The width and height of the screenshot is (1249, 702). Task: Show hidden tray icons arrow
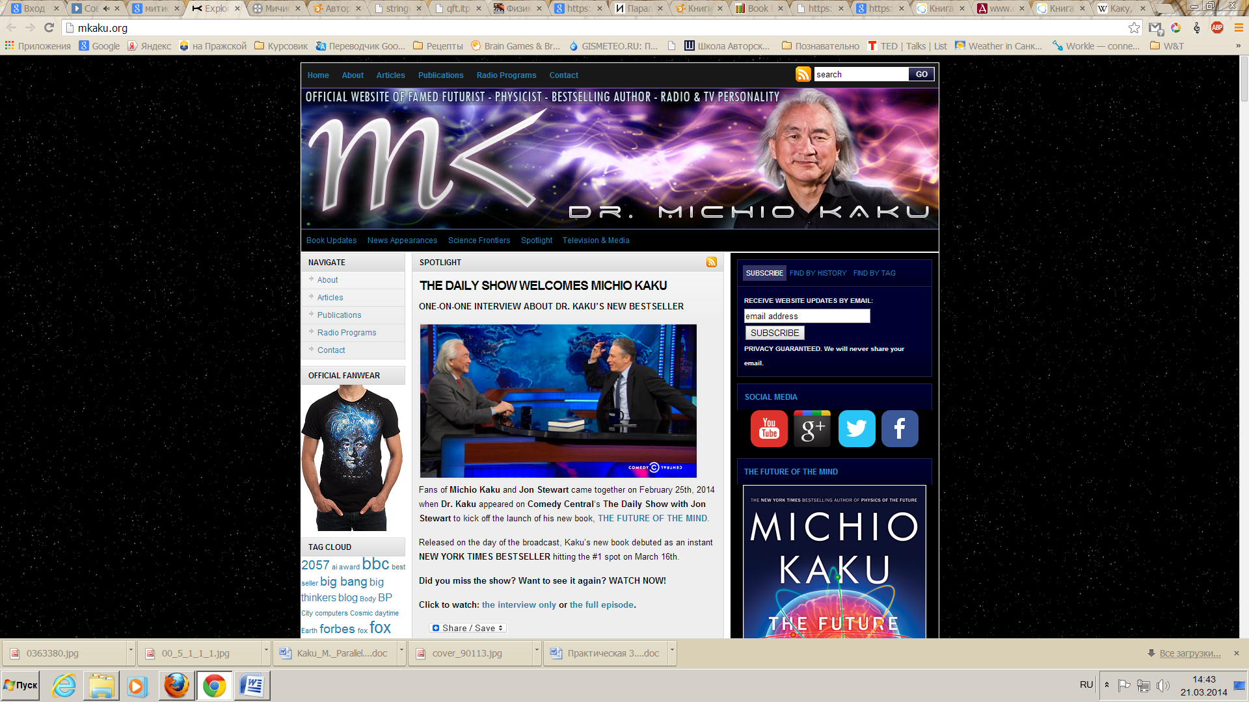tap(1107, 685)
